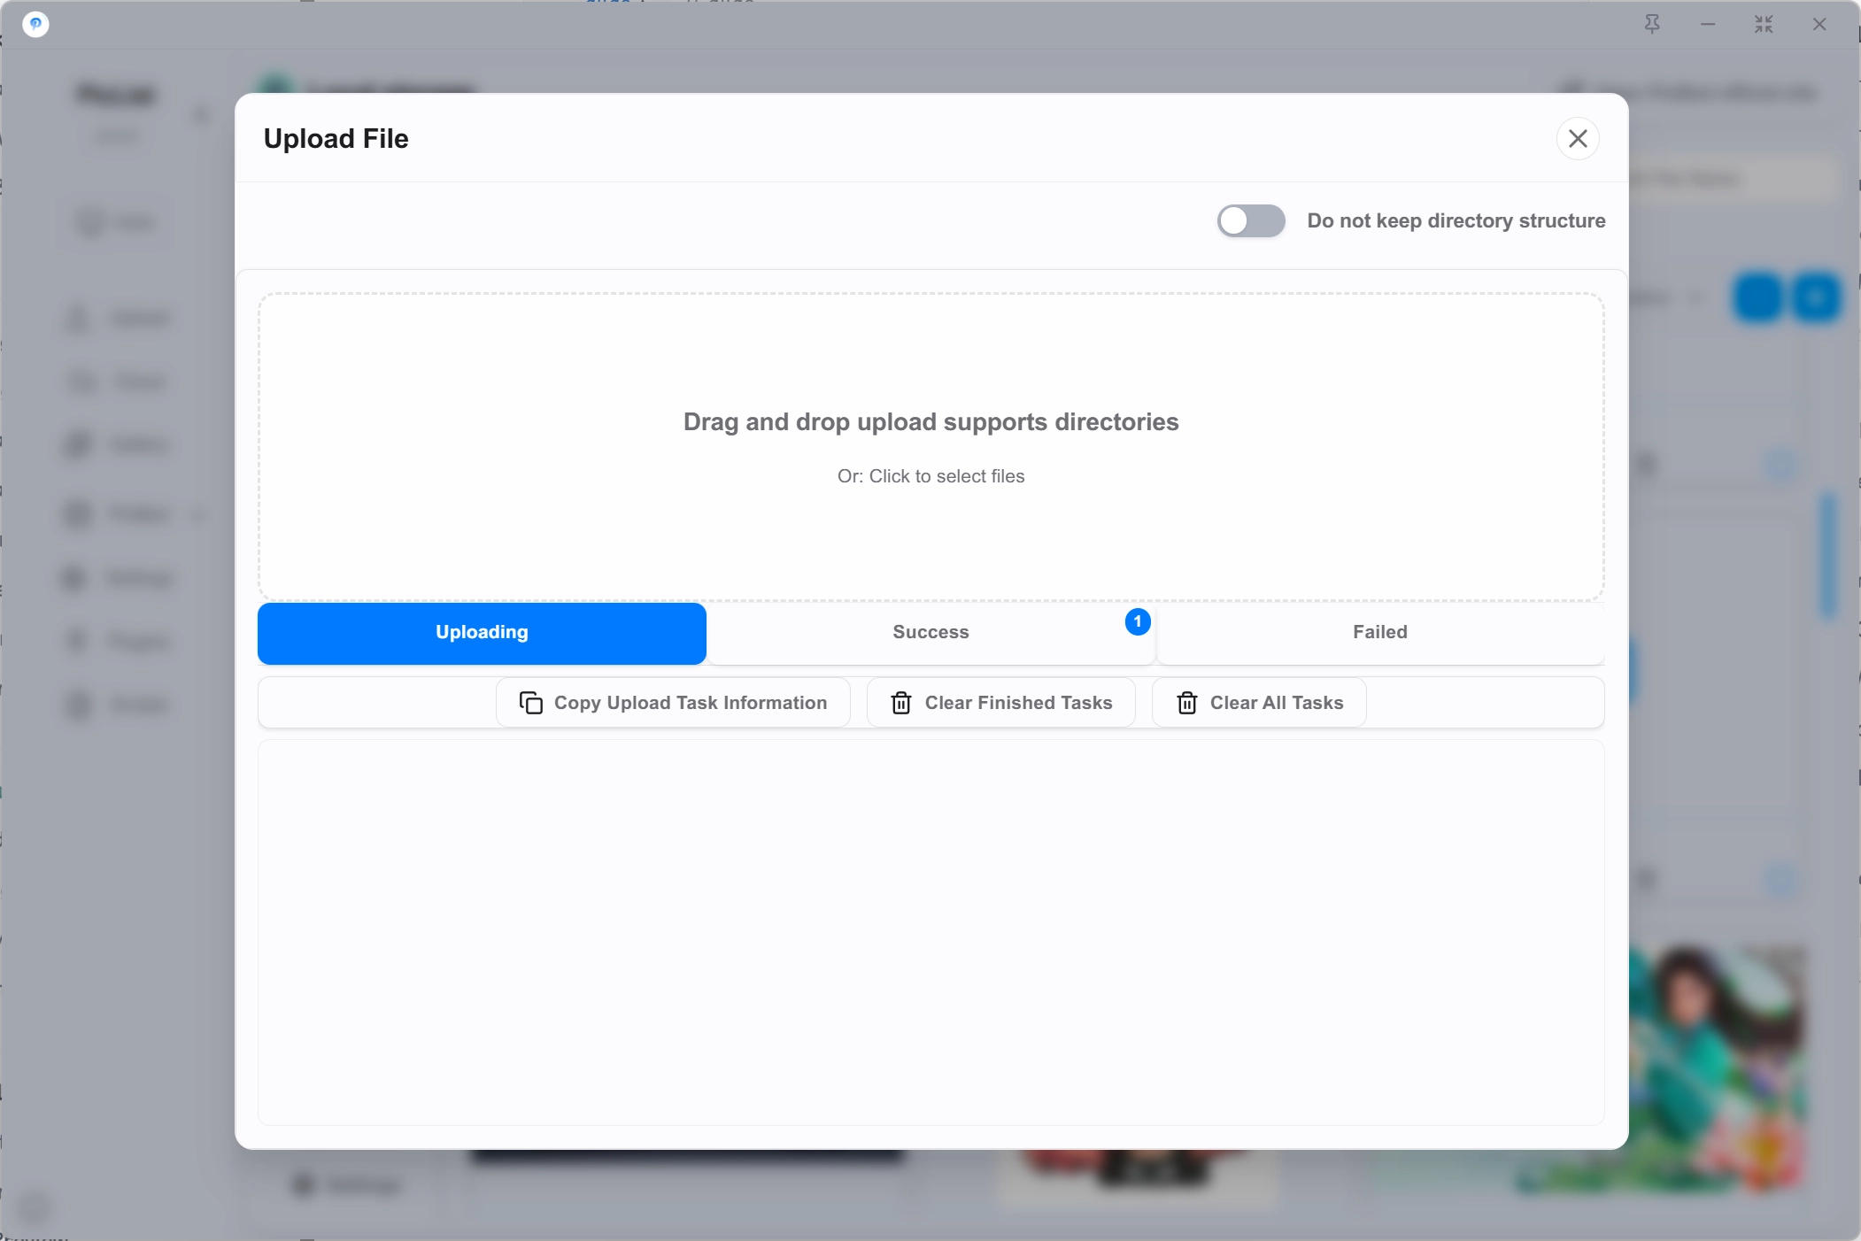Click the trash icon in Clear All Tasks
This screenshot has width=1861, height=1241.
(x=1186, y=703)
